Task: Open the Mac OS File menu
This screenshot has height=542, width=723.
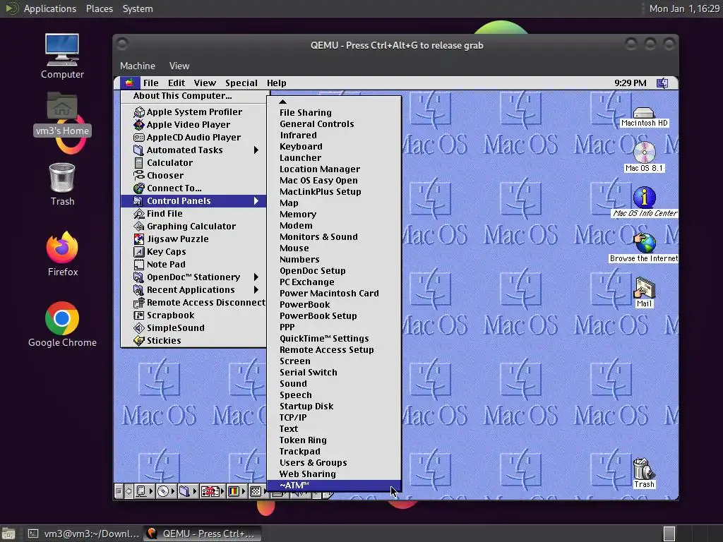Action: click(x=151, y=83)
